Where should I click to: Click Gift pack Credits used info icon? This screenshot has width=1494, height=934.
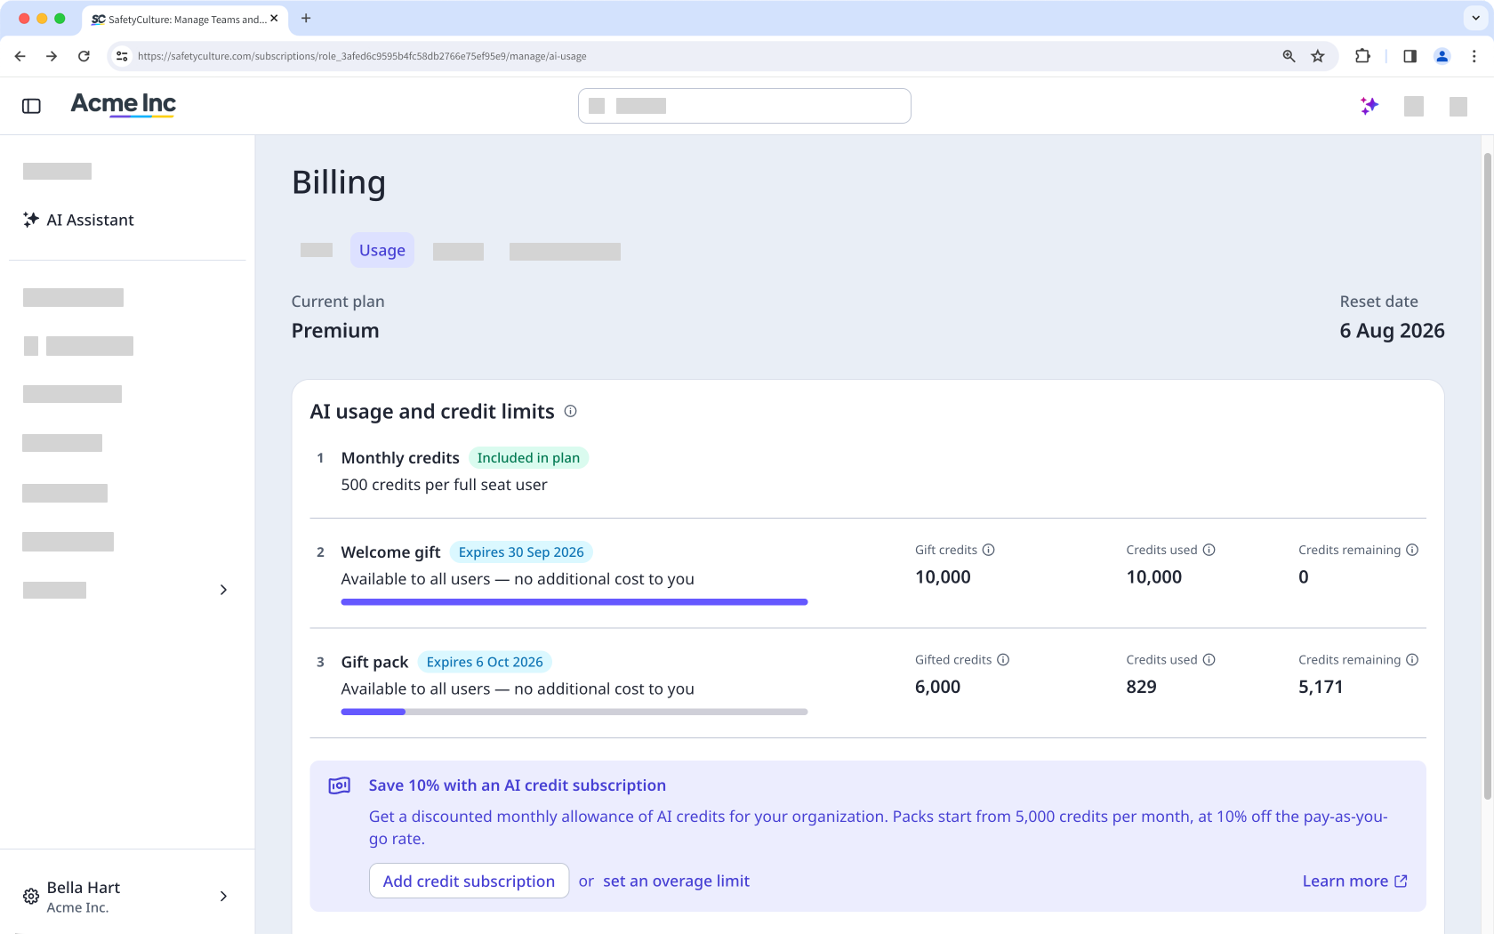[x=1209, y=660]
